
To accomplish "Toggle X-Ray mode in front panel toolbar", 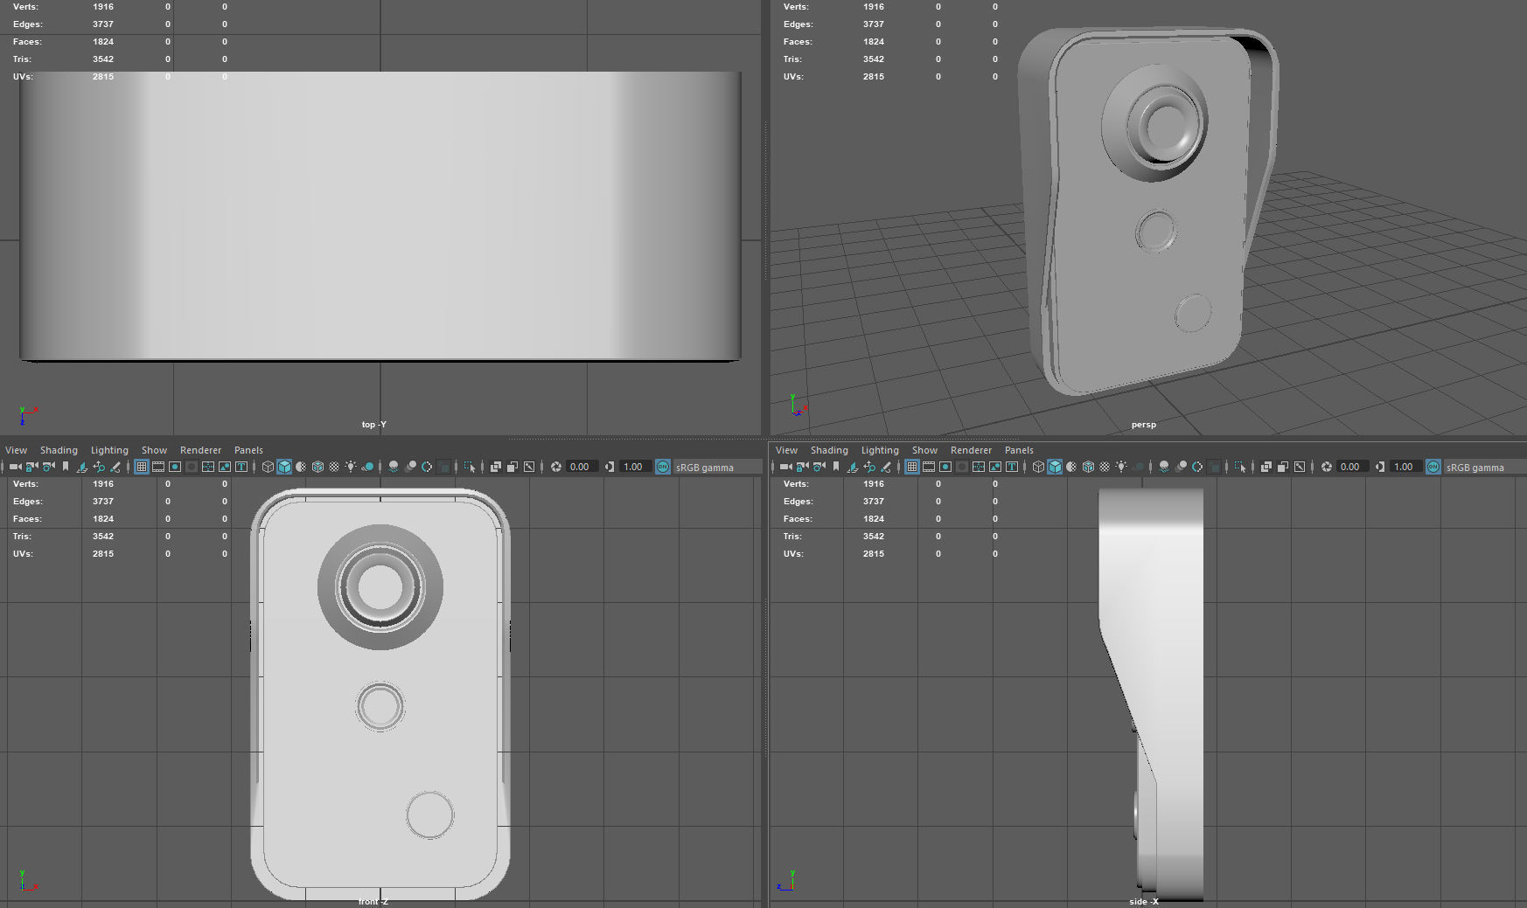I will (x=496, y=467).
